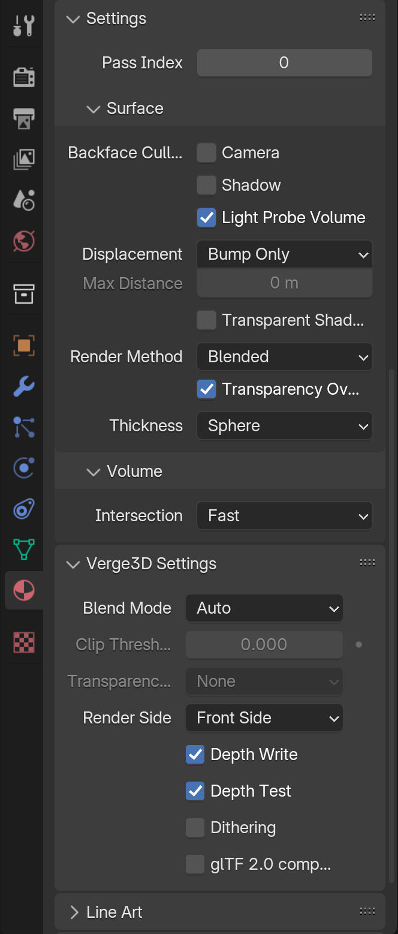Collapse the Surface subpanel
Image resolution: width=398 pixels, height=934 pixels.
pyautogui.click(x=93, y=109)
